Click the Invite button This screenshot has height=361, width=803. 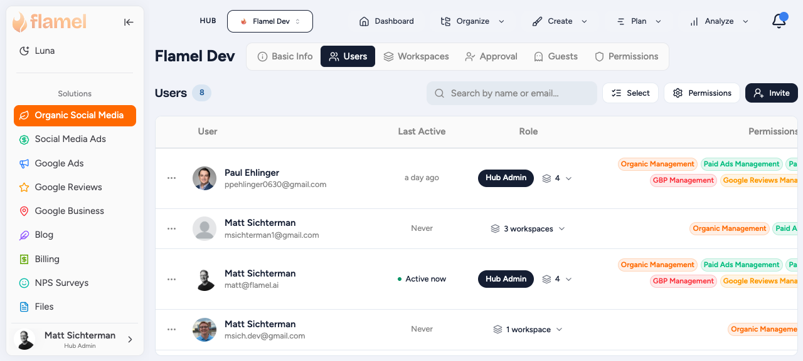(x=772, y=93)
